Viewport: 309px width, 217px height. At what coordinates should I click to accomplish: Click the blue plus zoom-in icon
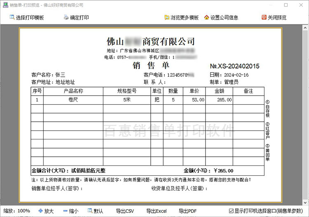click(40, 211)
